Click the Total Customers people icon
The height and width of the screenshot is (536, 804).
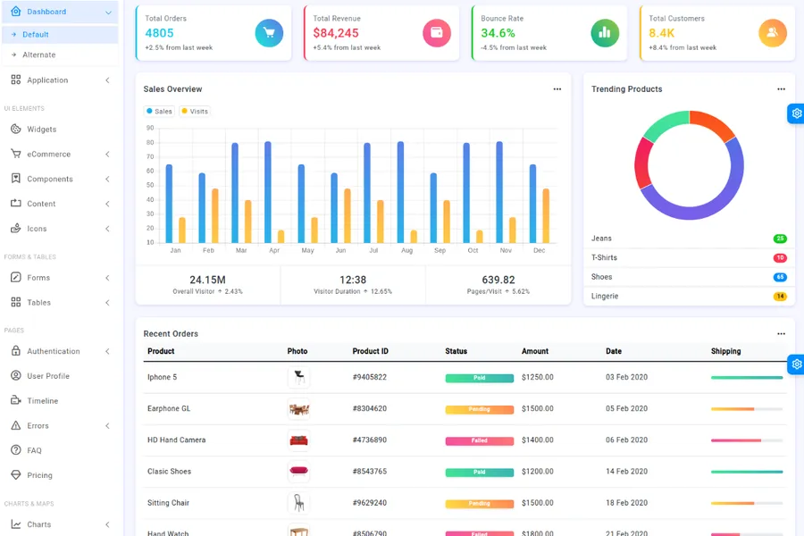point(773,33)
